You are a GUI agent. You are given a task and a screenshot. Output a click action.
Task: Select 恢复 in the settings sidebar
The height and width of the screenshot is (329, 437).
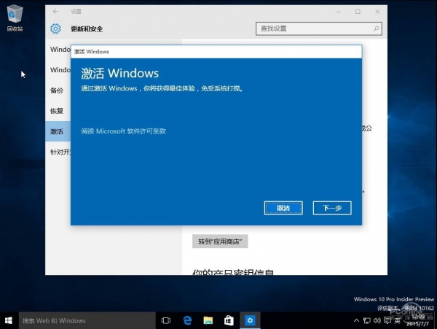(x=56, y=111)
